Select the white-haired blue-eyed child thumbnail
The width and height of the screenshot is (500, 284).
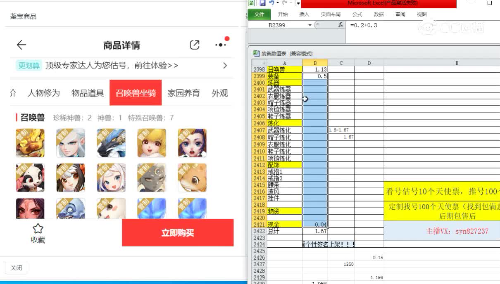111,178
